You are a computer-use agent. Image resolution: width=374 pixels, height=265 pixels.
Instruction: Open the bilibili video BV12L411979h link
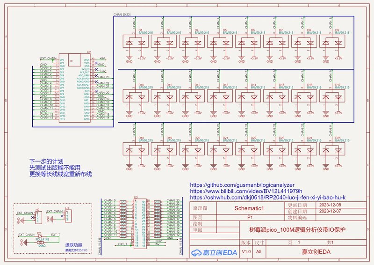pyautogui.click(x=246, y=191)
